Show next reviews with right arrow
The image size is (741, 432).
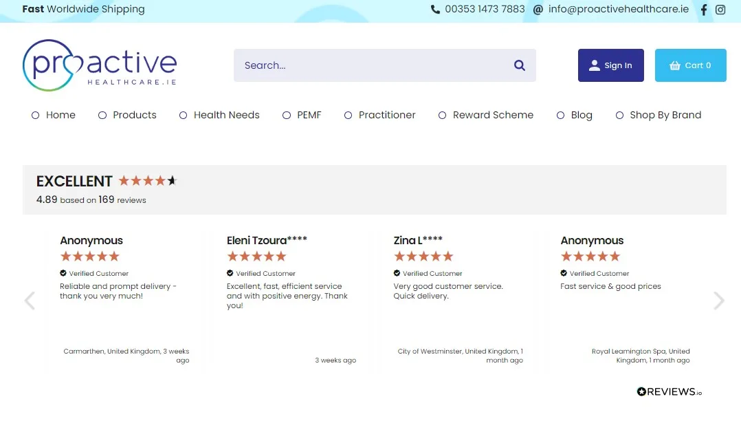pyautogui.click(x=719, y=301)
